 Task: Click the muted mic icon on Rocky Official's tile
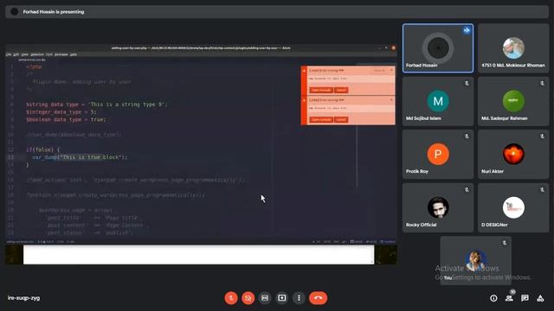(x=467, y=190)
